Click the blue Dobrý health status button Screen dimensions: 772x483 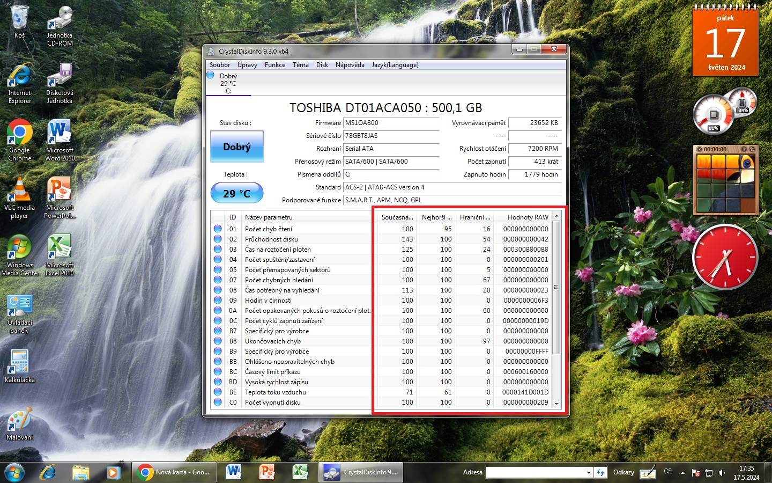pos(236,147)
